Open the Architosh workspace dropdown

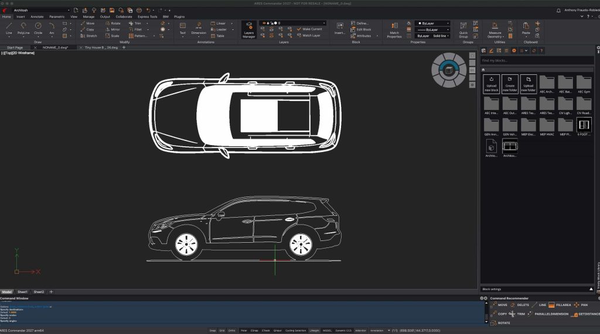[42, 11]
